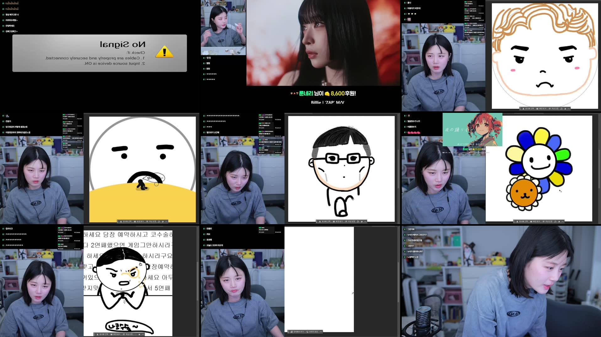Open the three-dot menu under the yellow face drawing
The width and height of the screenshot is (601, 337).
[166, 221]
